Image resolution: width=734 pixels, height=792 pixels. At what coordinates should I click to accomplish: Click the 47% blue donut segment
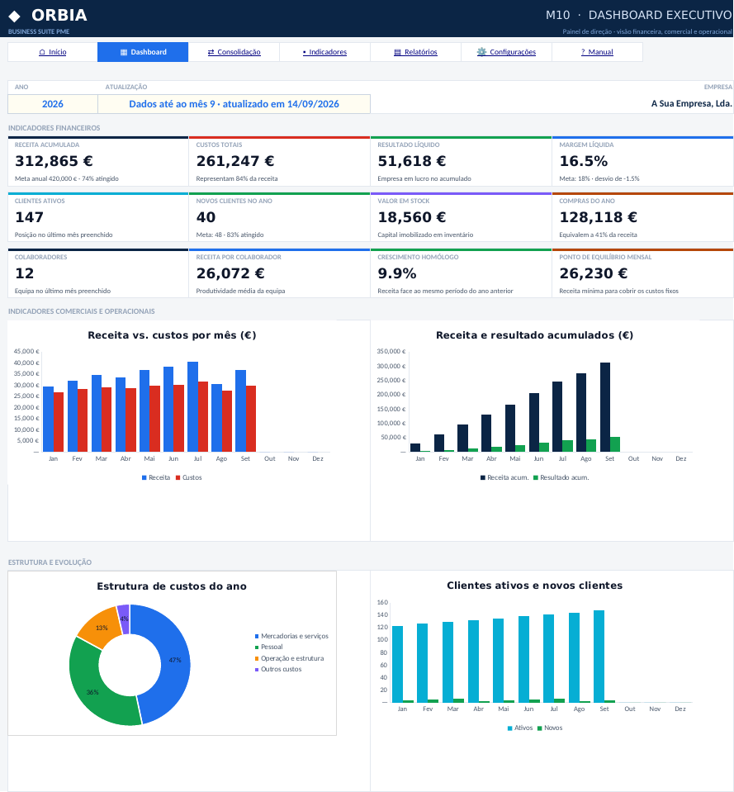coord(174,662)
